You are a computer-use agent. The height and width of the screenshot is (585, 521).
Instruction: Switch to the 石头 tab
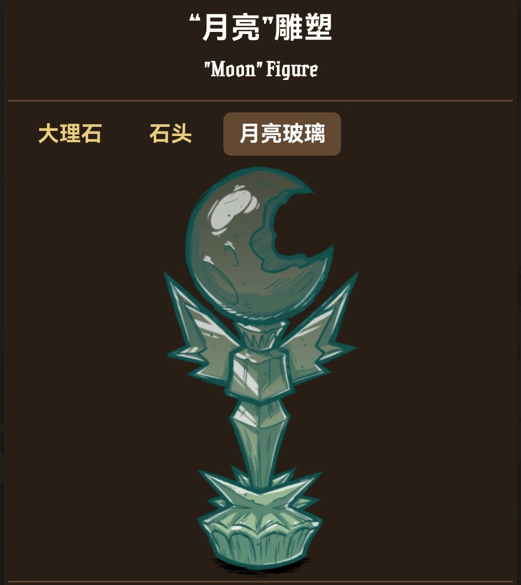click(x=171, y=133)
